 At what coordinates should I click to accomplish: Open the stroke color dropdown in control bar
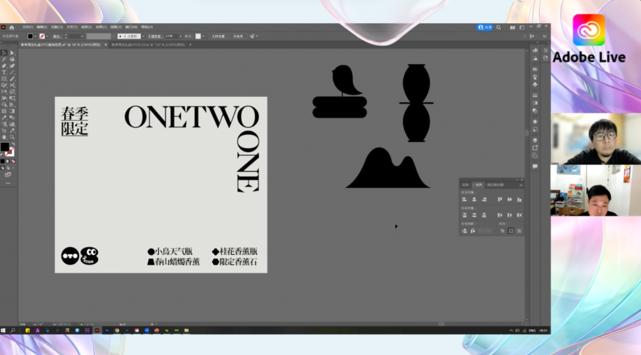[47, 36]
